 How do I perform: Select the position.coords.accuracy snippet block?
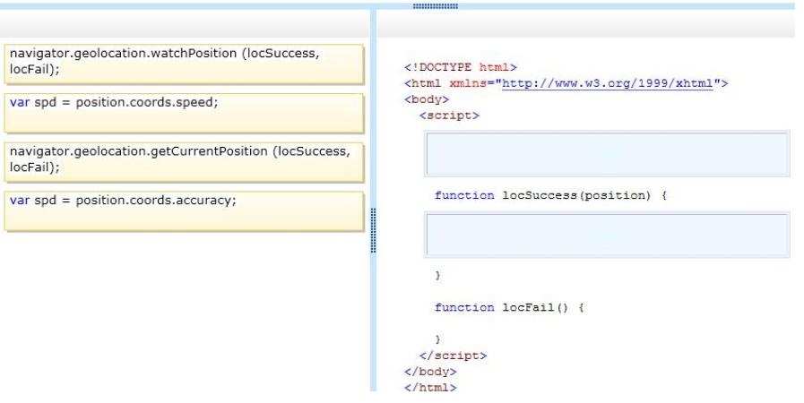tap(184, 211)
